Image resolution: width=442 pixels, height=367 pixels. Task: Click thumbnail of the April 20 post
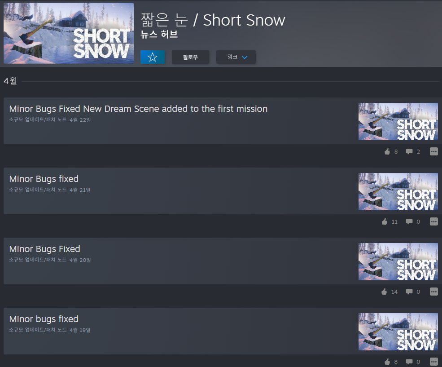click(398, 261)
